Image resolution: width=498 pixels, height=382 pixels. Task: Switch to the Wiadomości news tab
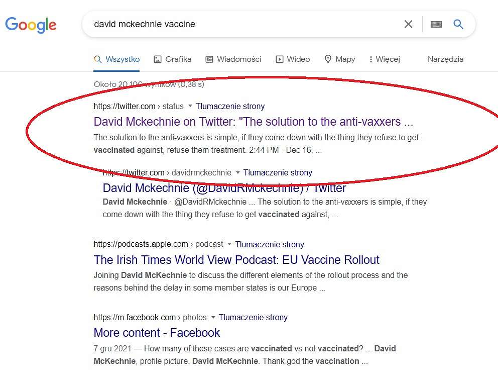(233, 59)
